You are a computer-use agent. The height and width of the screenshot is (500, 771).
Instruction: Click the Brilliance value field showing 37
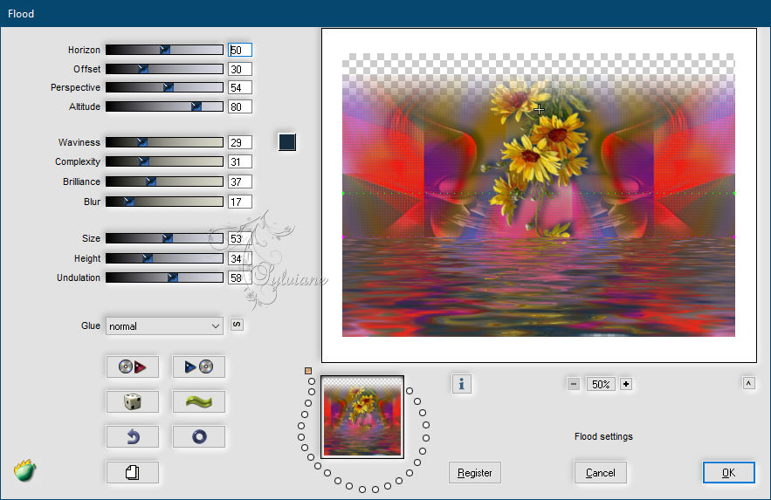click(240, 182)
